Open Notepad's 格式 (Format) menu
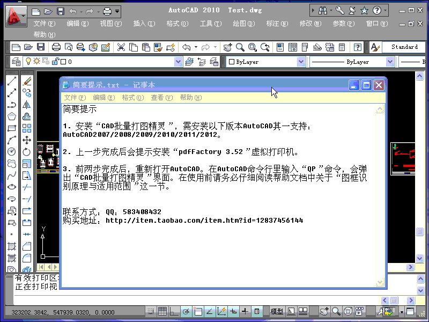 (x=132, y=98)
